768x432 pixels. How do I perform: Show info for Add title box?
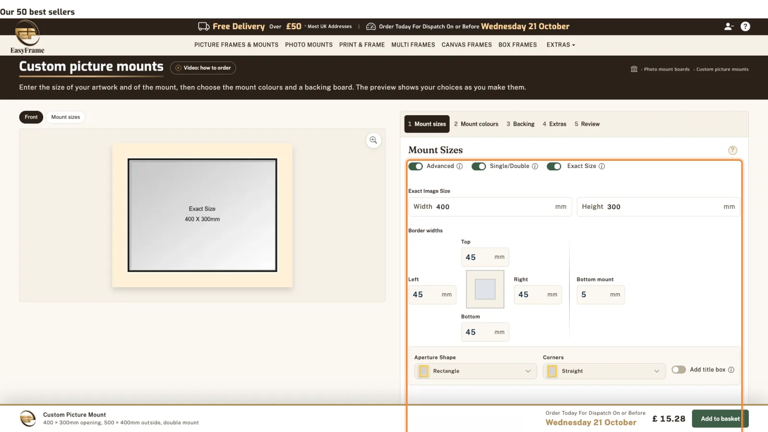click(731, 370)
